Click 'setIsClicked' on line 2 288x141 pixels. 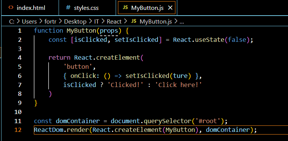point(136,40)
